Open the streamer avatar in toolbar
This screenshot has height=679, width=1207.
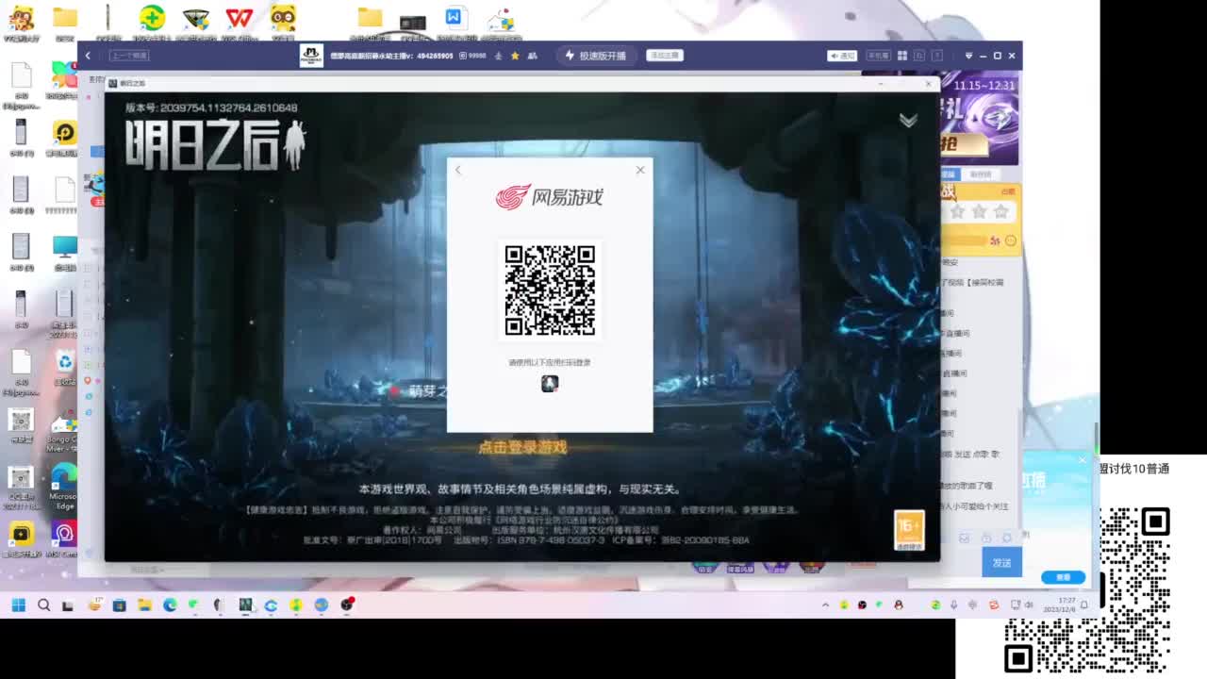point(311,56)
